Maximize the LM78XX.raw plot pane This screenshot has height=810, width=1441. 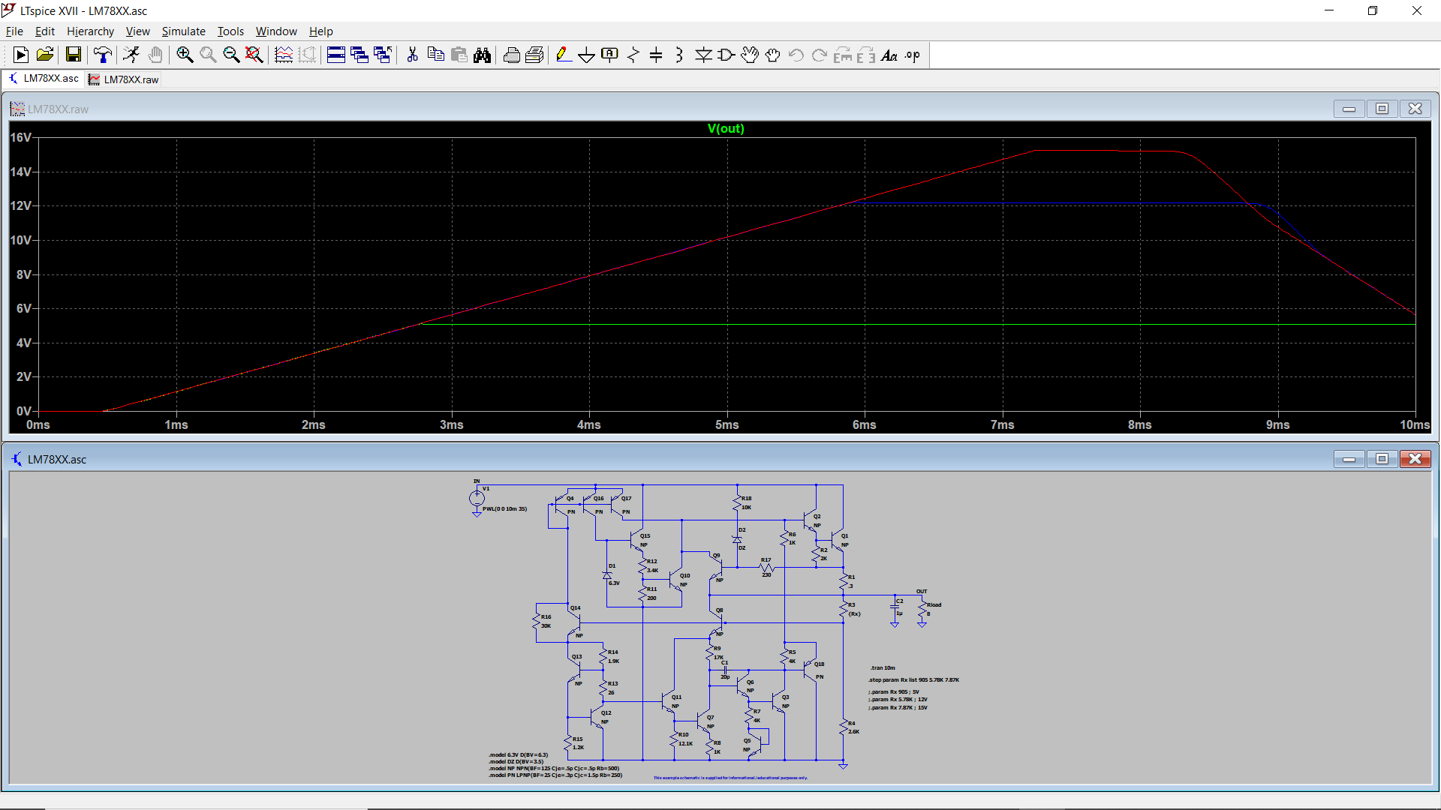[1382, 109]
